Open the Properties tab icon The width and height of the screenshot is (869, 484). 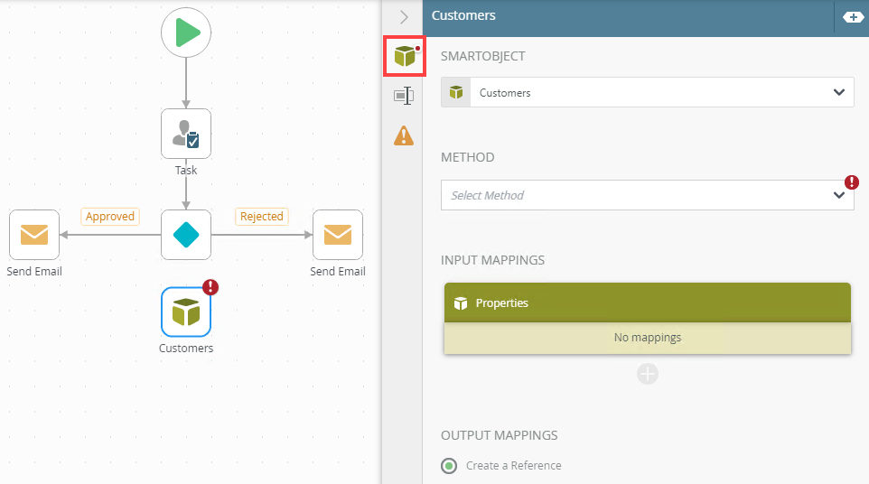coord(404,96)
